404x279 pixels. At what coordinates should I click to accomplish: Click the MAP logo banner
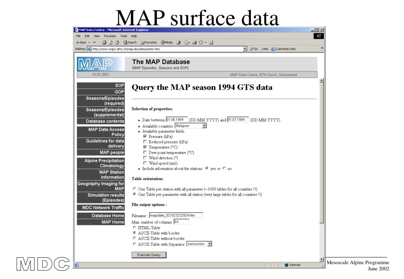tap(100, 64)
